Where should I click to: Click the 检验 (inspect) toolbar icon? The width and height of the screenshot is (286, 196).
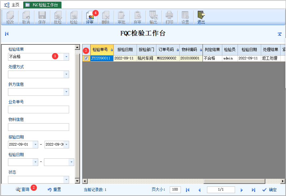click(x=74, y=17)
